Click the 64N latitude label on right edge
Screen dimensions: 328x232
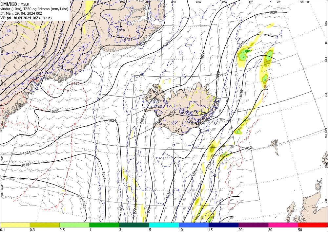tap(326, 95)
